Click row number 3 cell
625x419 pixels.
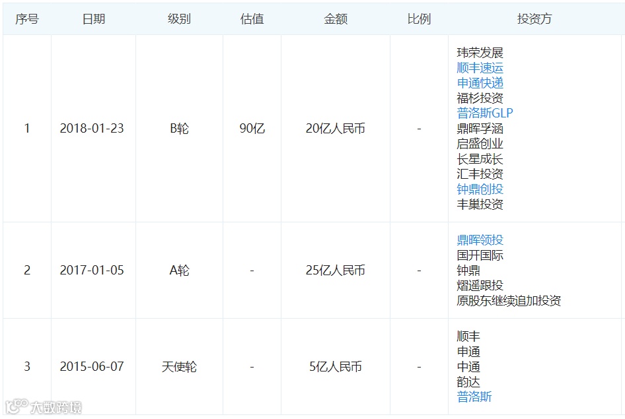[27, 366]
